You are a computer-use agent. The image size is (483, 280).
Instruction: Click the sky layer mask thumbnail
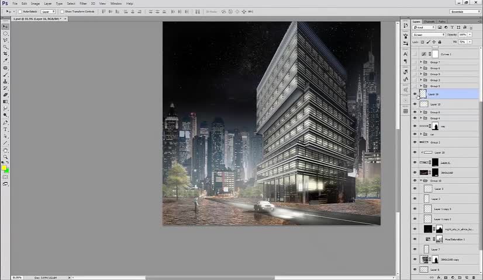click(x=439, y=229)
